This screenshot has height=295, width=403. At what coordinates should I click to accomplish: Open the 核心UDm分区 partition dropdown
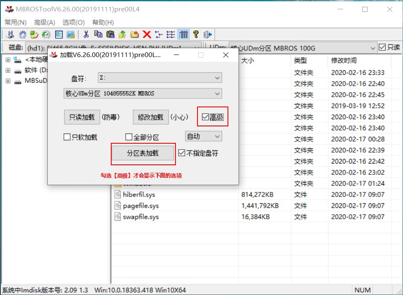point(217,93)
